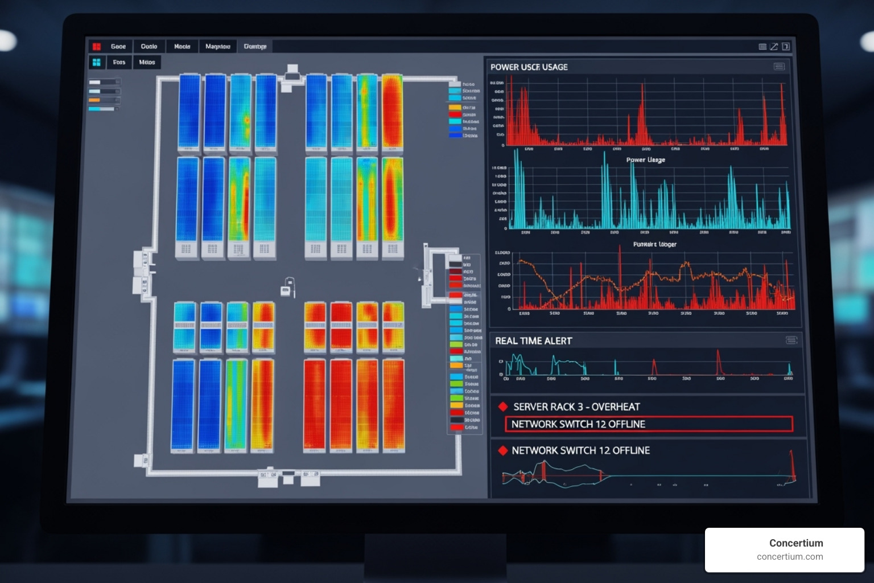Open the SERVER RACK 3 - OVERHEAT alert entry

[576, 407]
